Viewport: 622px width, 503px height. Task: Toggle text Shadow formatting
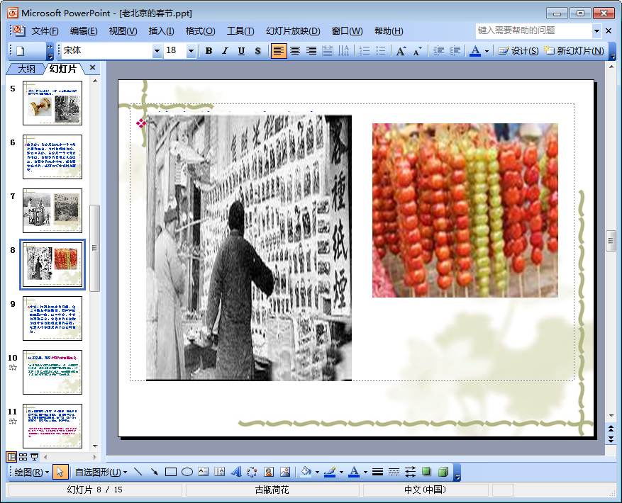[258, 51]
